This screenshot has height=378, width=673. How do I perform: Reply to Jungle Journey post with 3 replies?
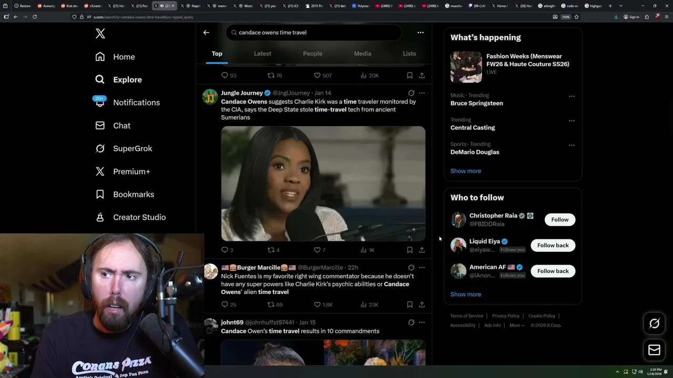click(x=227, y=250)
